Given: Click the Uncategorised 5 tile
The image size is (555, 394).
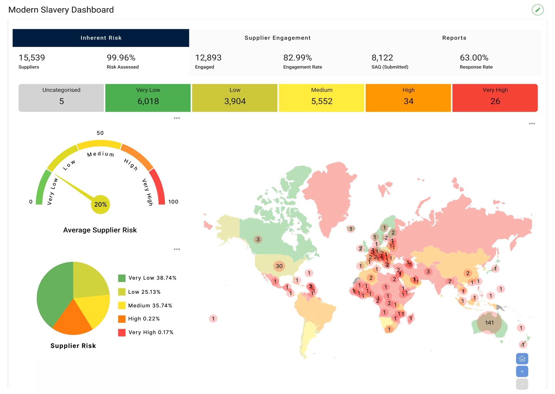Looking at the screenshot, I should [61, 97].
